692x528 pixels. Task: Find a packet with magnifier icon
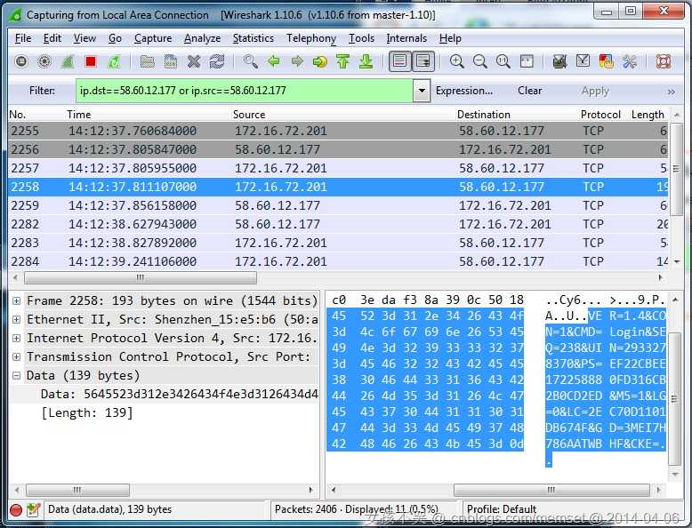[250, 61]
